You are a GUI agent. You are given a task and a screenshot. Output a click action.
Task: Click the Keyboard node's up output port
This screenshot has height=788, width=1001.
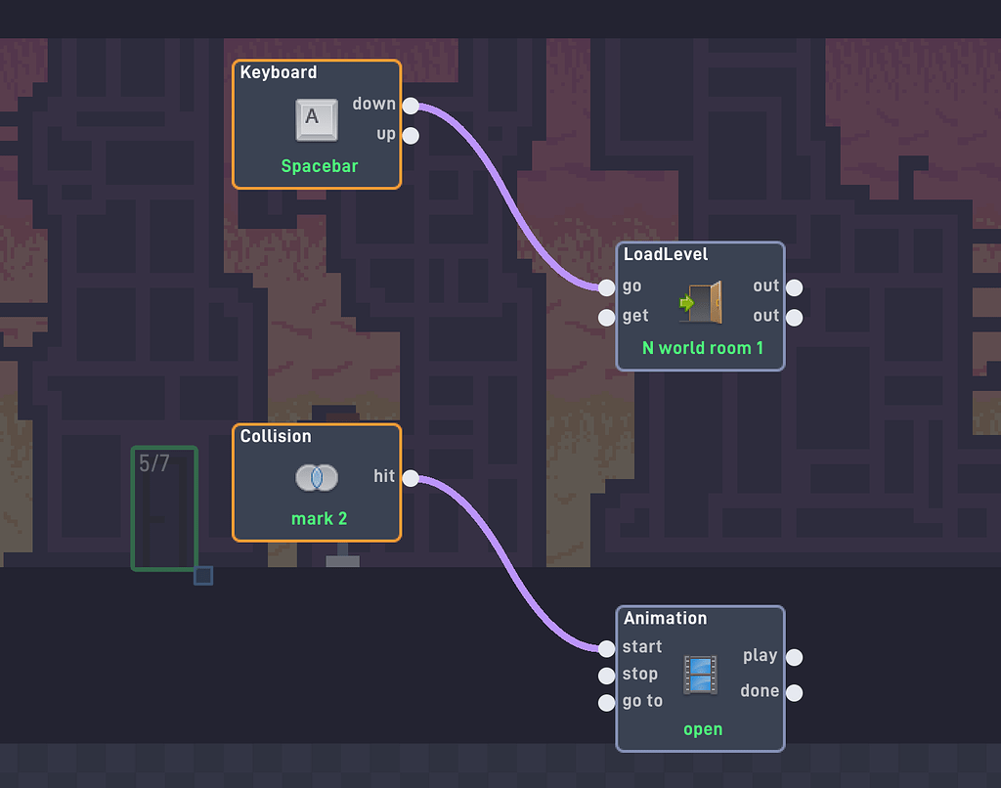[x=412, y=135]
